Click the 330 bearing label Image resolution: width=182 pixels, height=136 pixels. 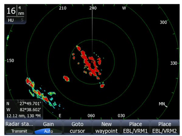click(173, 63)
